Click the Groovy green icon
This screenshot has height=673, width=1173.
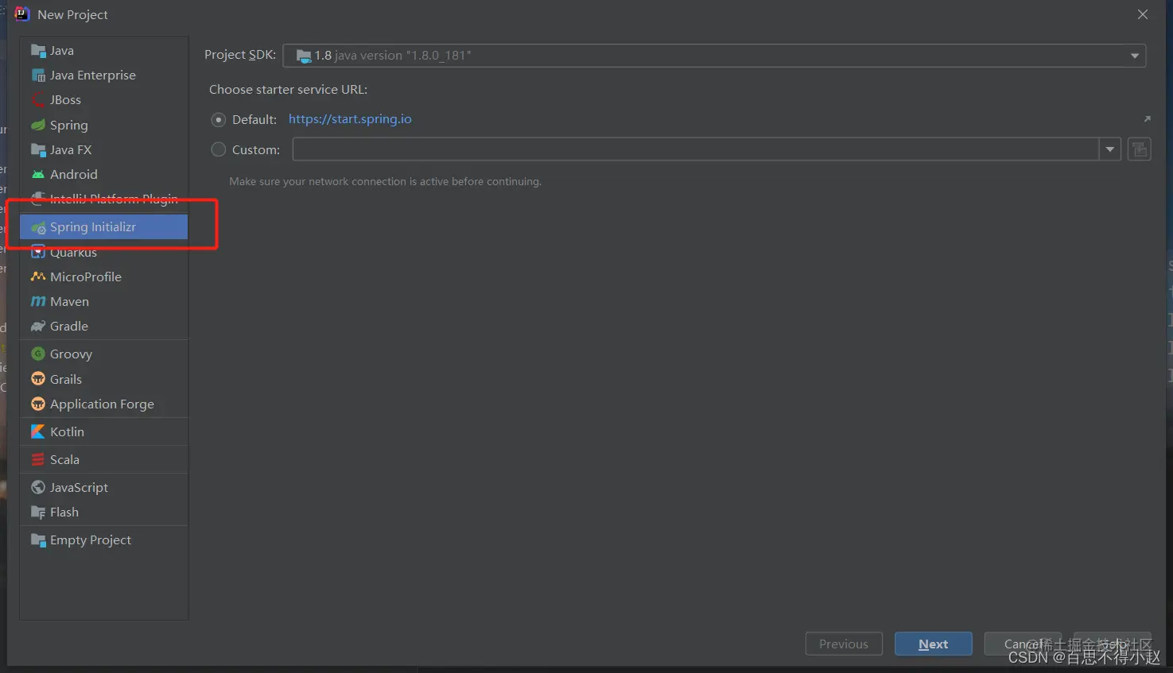tap(37, 354)
